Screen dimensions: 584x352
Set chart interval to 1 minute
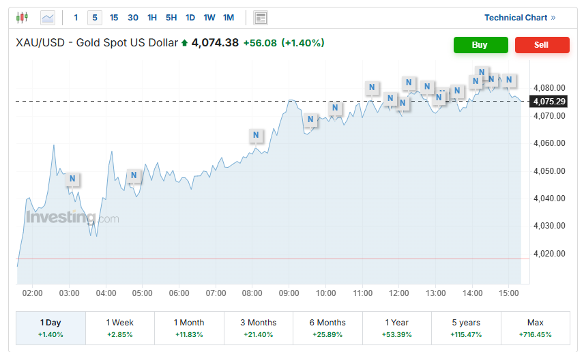pos(76,18)
